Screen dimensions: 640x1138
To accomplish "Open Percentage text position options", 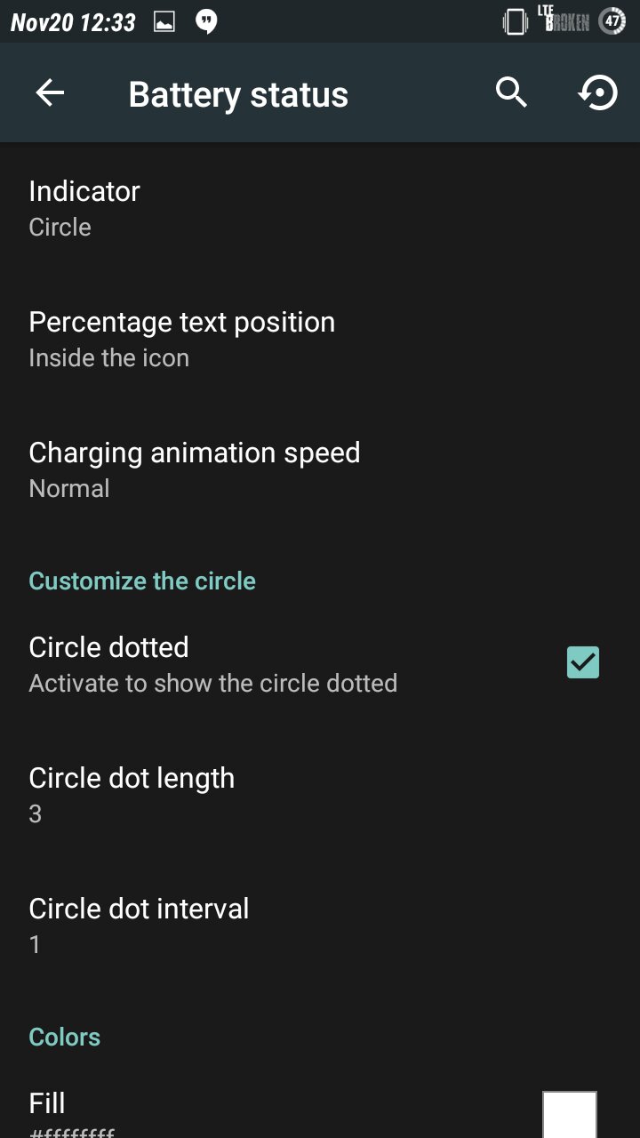I will click(181, 339).
